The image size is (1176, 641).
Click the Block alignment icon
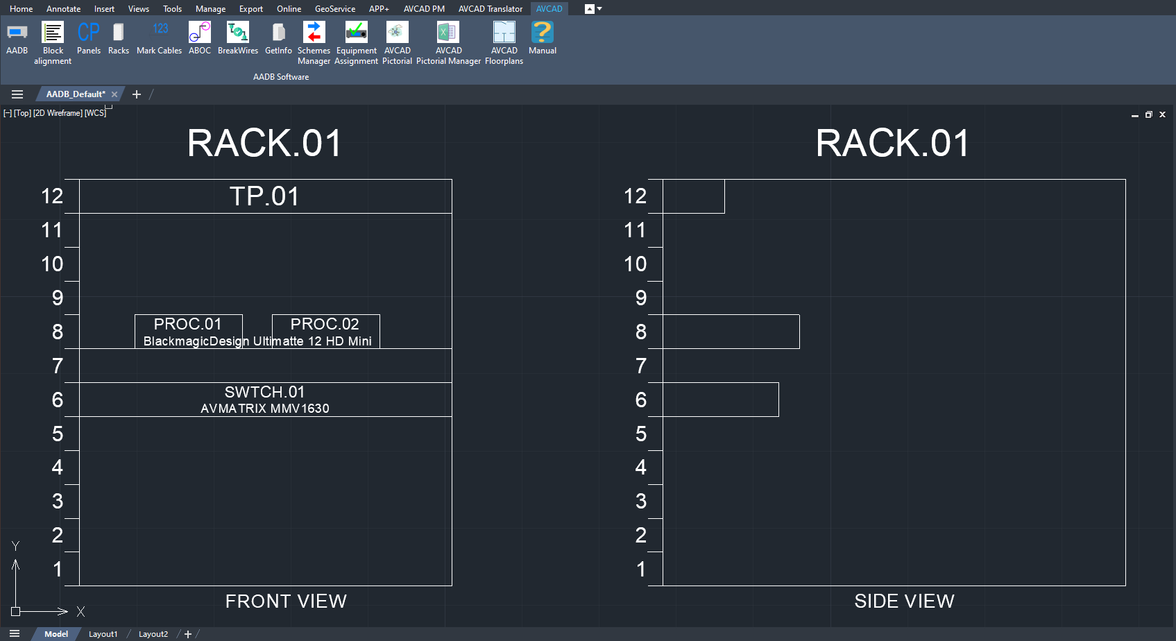click(53, 32)
